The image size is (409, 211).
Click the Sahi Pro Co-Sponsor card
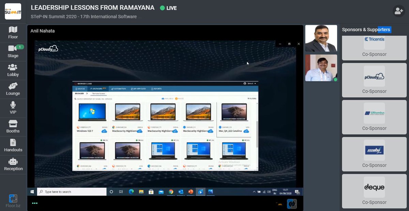coord(374,154)
